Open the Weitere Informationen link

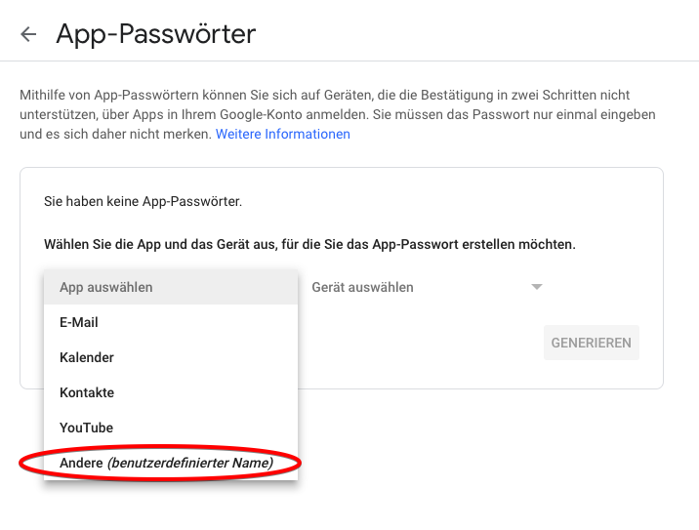(282, 135)
